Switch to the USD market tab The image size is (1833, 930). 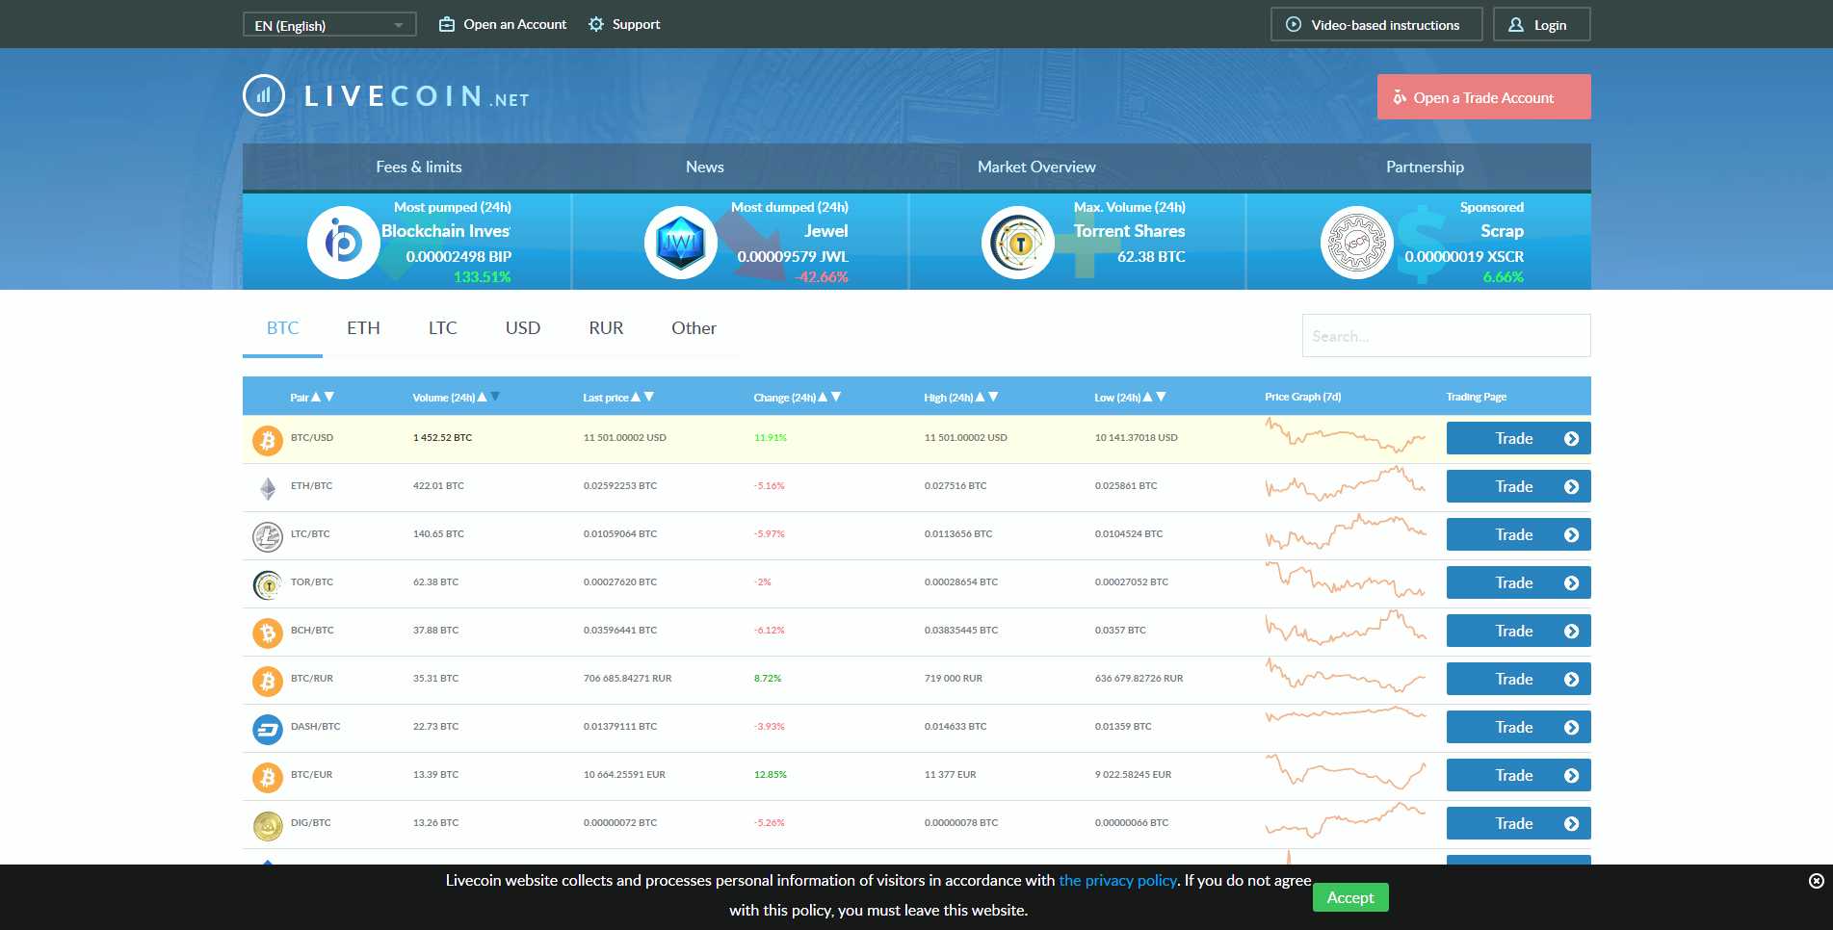[x=523, y=328]
